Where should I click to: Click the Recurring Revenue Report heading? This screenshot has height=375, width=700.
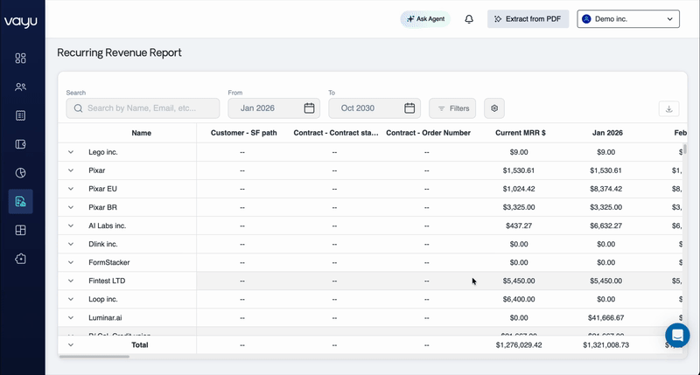tap(119, 52)
